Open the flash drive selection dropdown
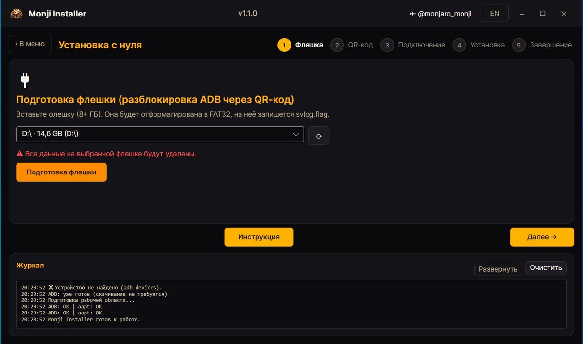 pos(160,135)
